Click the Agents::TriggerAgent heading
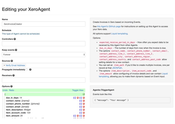This screenshot has width=175, height=124. [x=103, y=90]
